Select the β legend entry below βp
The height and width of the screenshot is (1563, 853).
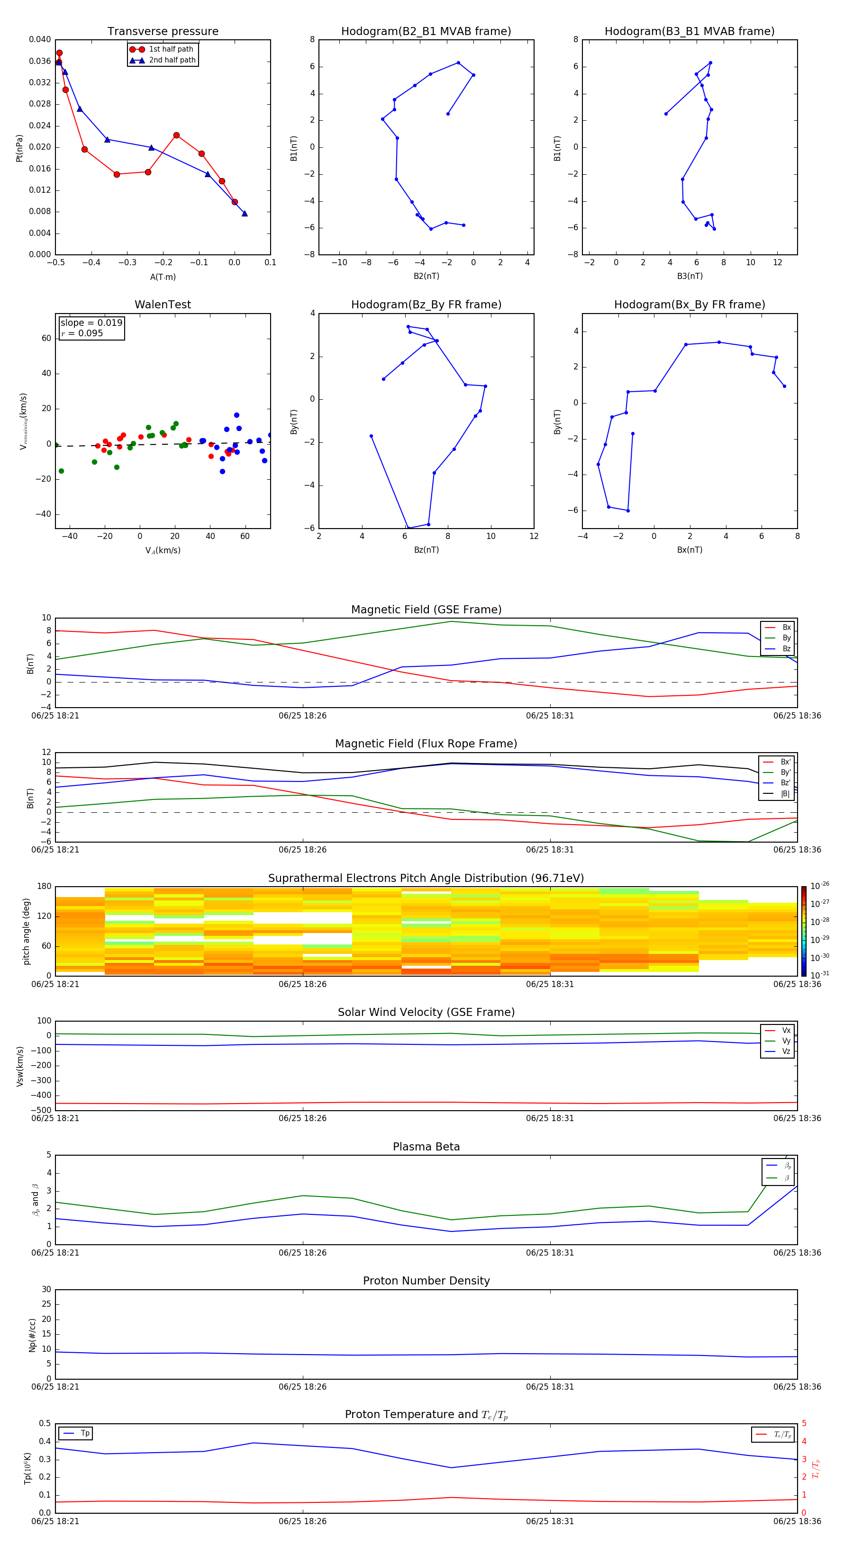pos(778,1178)
